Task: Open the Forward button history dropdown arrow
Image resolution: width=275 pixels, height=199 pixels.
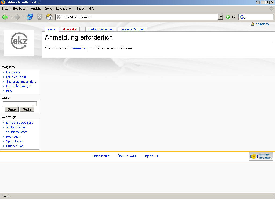Action: [x=24, y=17]
